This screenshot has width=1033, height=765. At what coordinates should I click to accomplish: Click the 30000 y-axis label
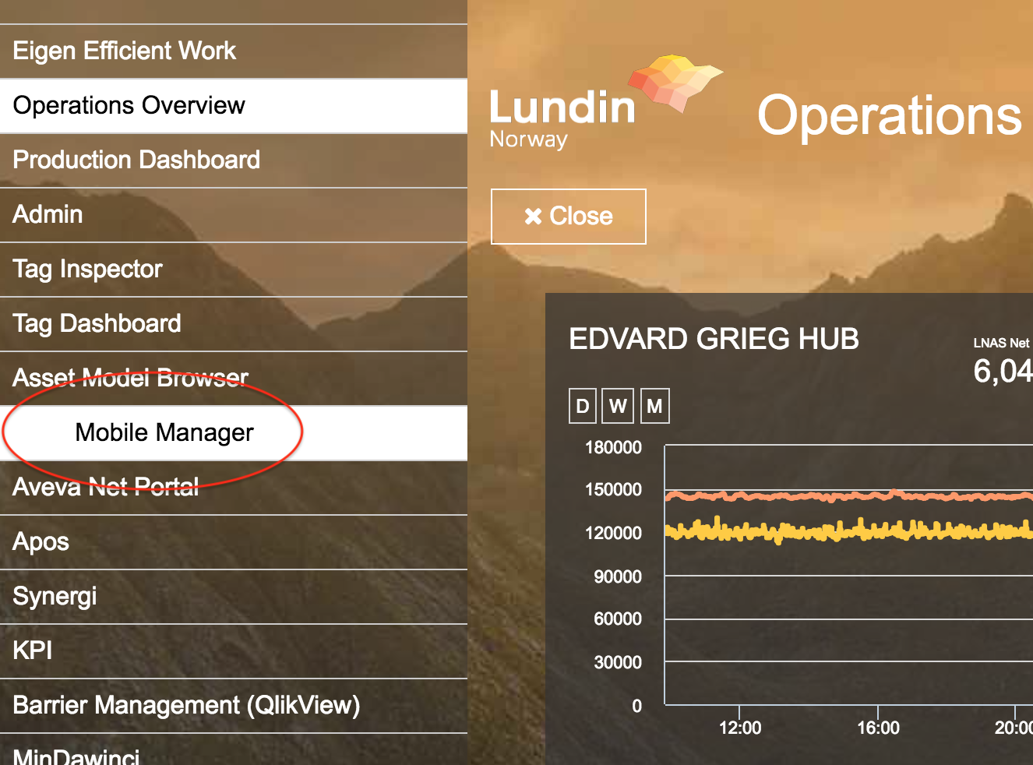618,663
